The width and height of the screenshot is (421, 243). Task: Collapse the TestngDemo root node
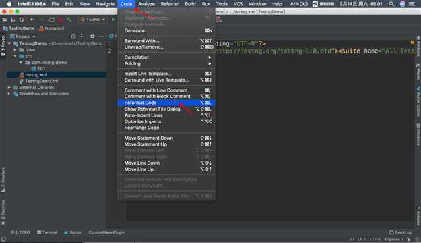point(9,43)
